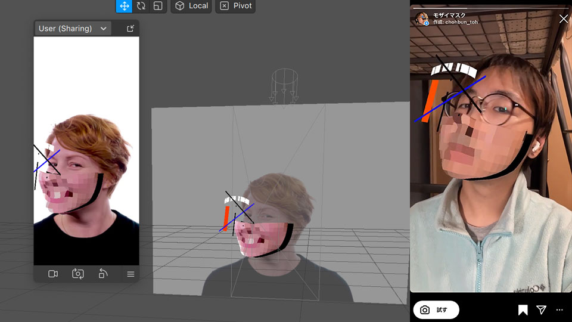Share the effect via paper plane icon
This screenshot has width=572, height=322.
pyautogui.click(x=541, y=310)
